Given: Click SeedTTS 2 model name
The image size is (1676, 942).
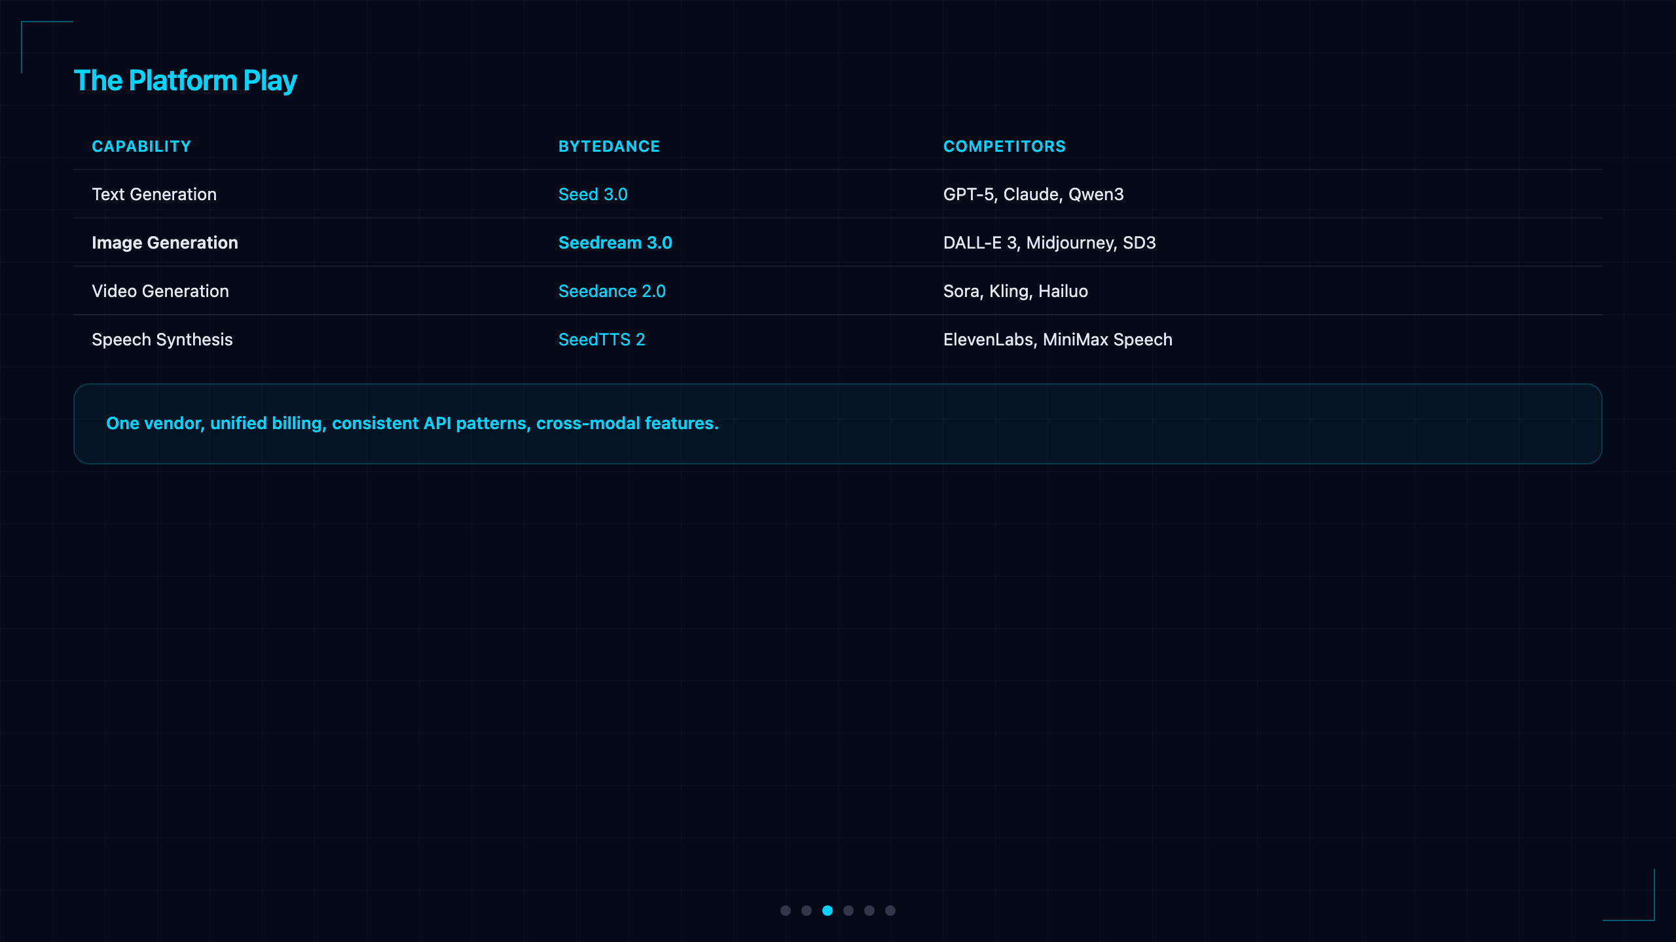Looking at the screenshot, I should point(601,340).
